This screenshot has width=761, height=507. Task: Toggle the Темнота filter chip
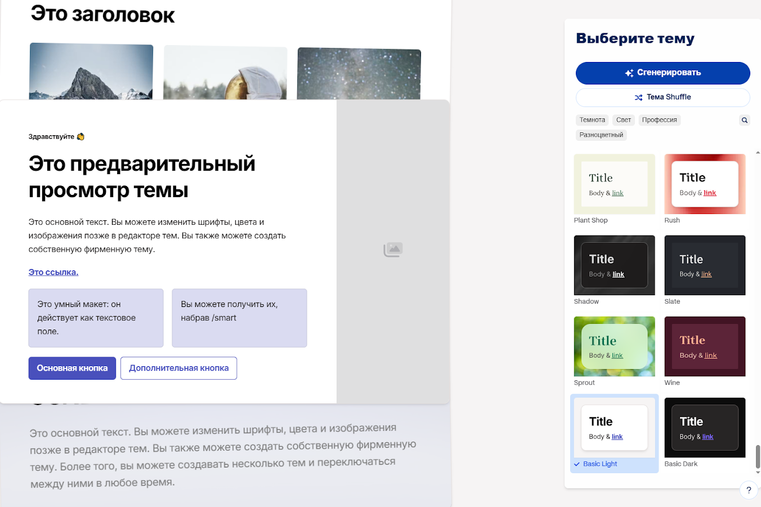(592, 119)
